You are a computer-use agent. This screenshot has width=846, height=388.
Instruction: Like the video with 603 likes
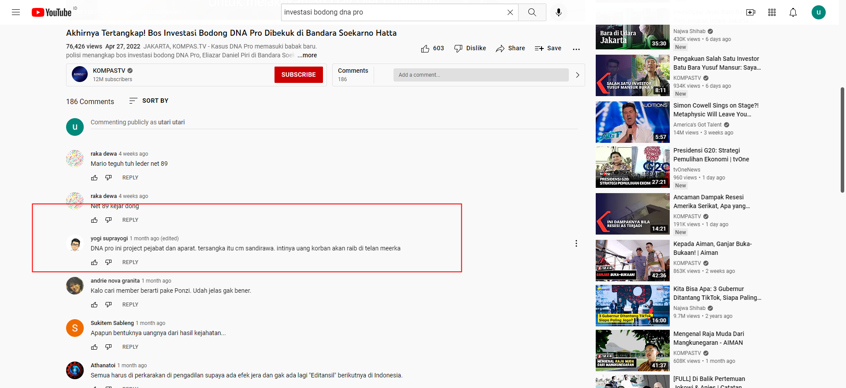pos(432,48)
